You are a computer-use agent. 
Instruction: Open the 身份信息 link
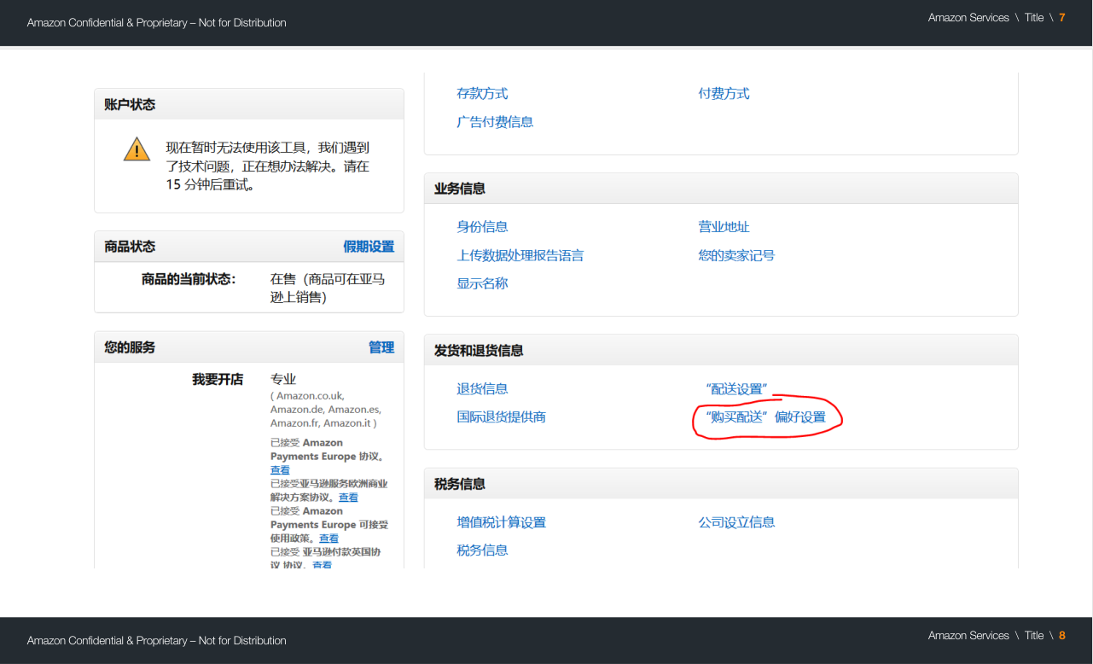482,227
